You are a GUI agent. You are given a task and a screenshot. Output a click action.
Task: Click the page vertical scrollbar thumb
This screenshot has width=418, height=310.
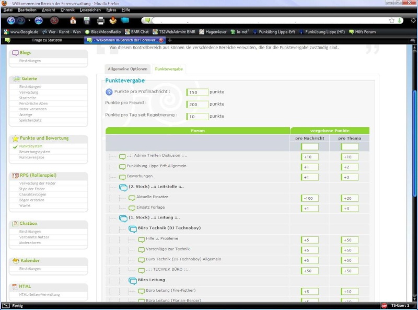pyautogui.click(x=414, y=144)
